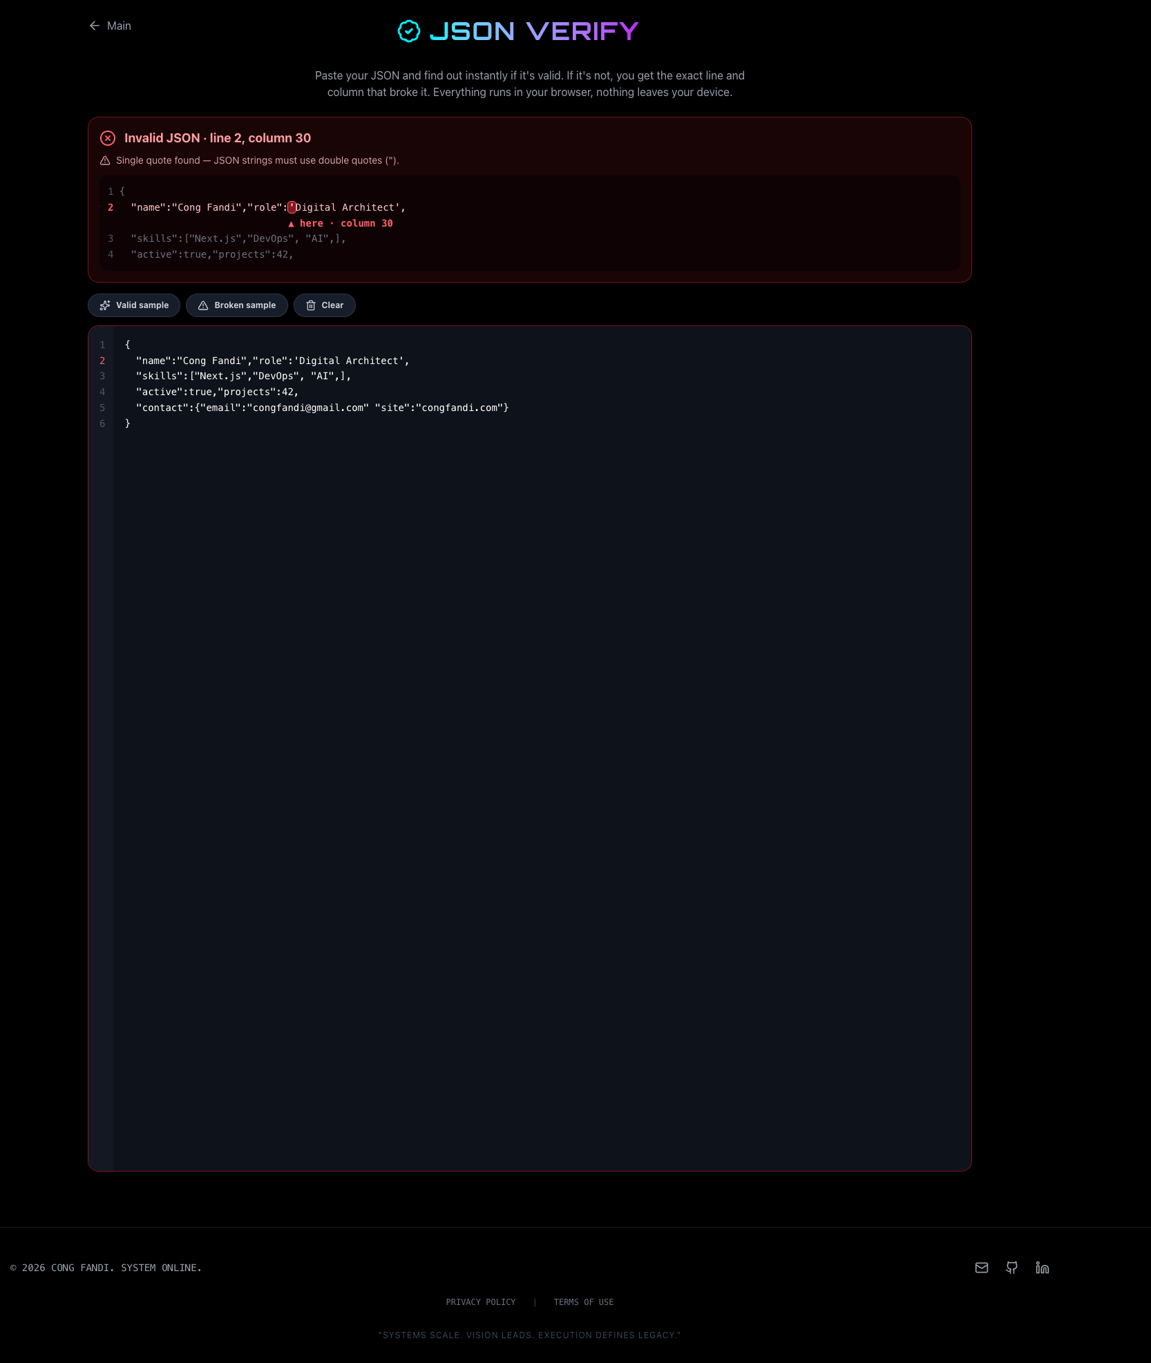Image resolution: width=1151 pixels, height=1363 pixels.
Task: Click error preview line 4 active text
Action: pos(212,254)
